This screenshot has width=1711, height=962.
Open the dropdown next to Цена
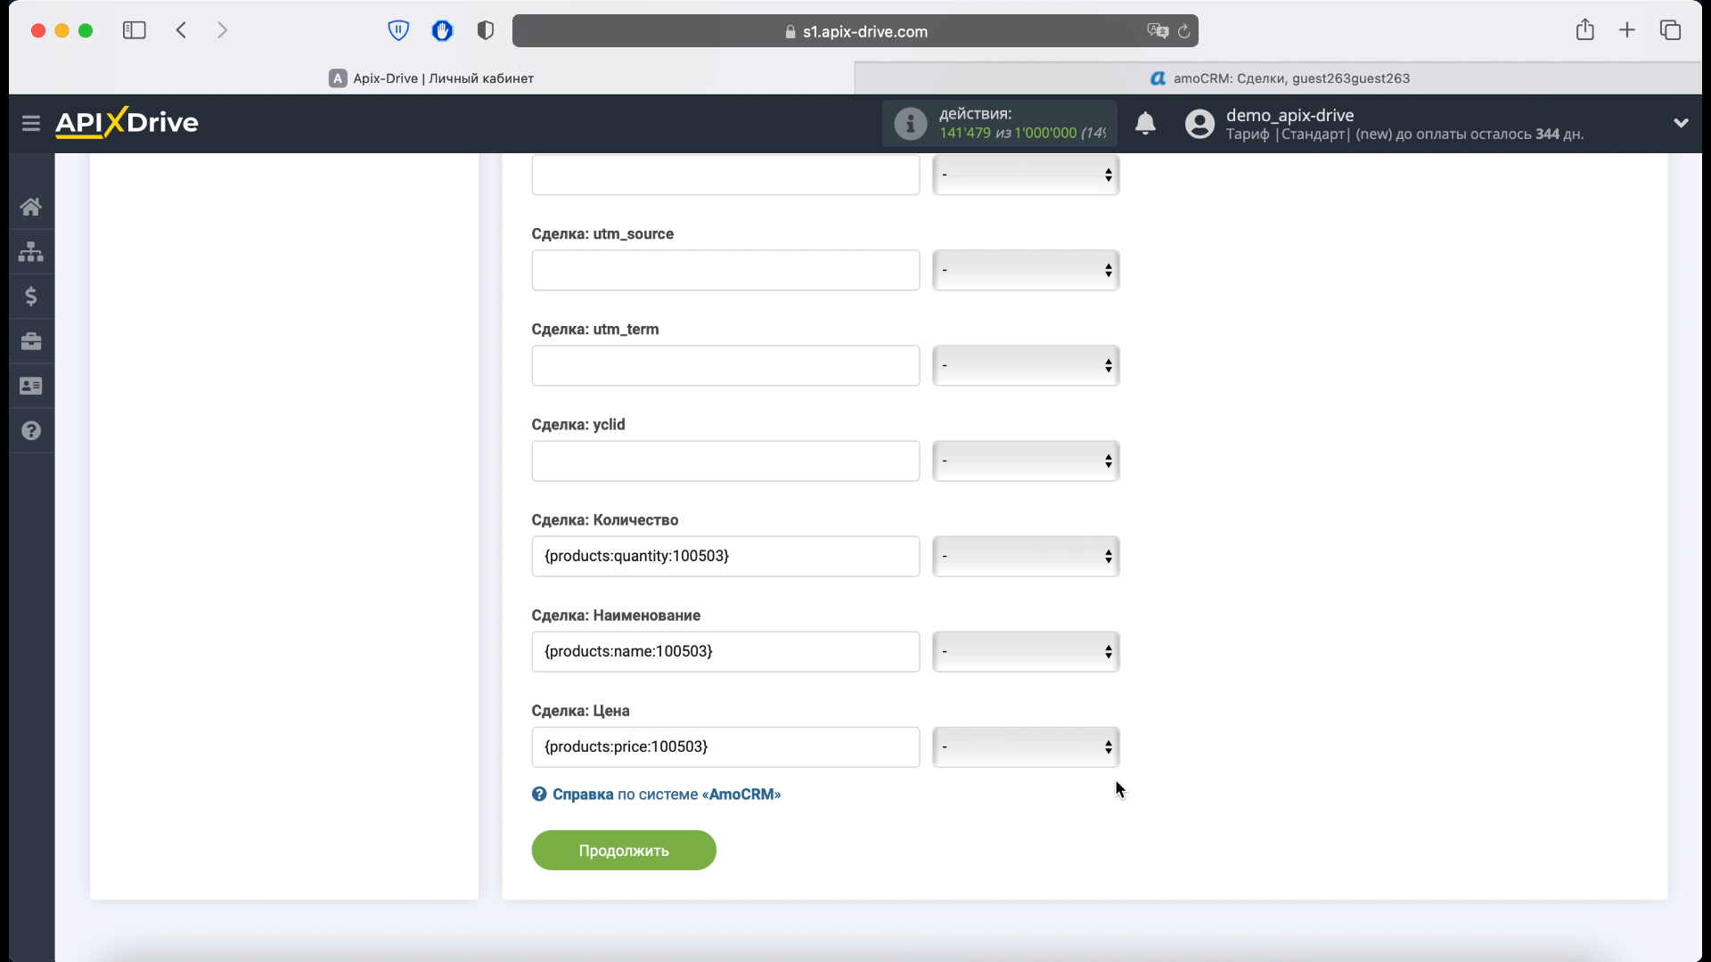(1026, 746)
